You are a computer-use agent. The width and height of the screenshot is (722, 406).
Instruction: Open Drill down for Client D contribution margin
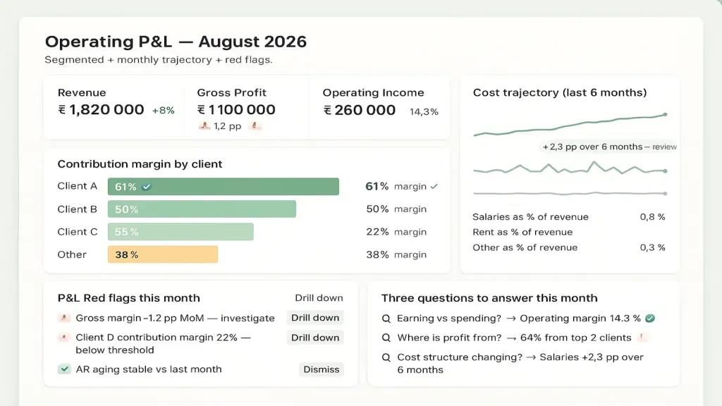315,338
